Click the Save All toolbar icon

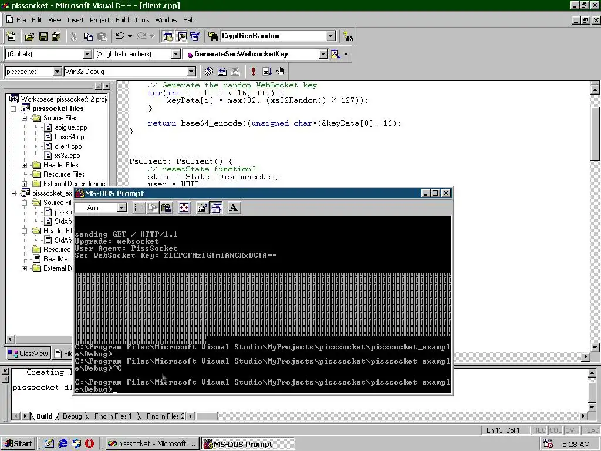(56, 36)
